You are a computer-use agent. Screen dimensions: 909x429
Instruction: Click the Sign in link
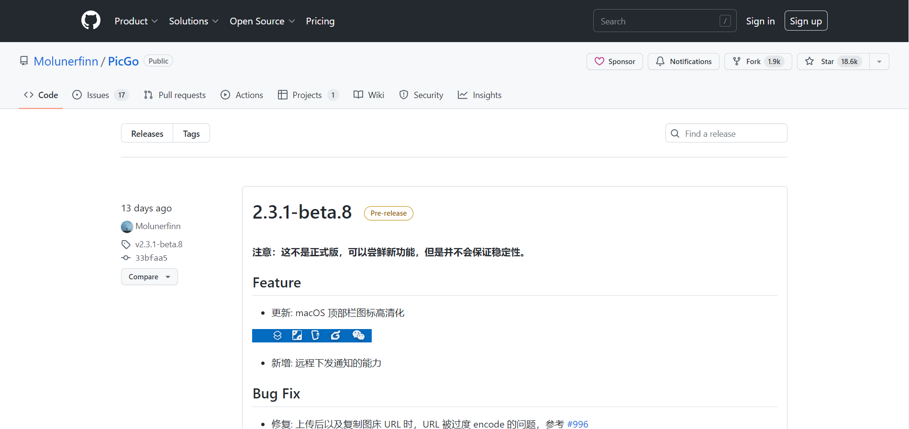760,21
